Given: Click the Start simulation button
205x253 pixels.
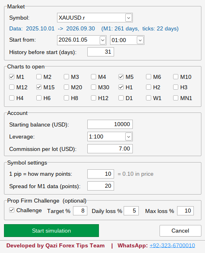Looking at the screenshot, I should click(x=51, y=231).
